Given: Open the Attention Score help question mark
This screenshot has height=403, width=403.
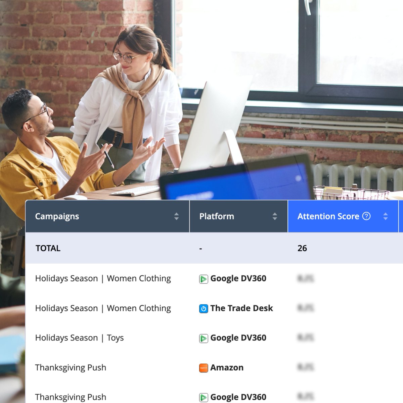Looking at the screenshot, I should pos(366,216).
